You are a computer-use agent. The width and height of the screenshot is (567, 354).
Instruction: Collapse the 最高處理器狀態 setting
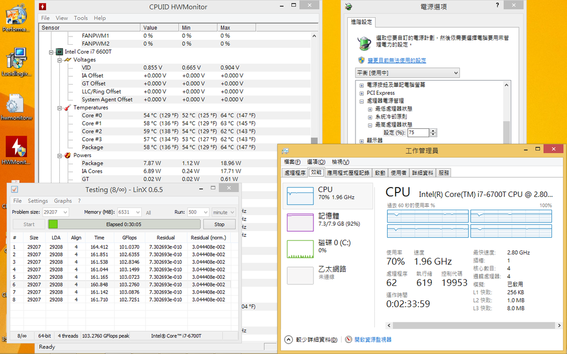(370, 125)
